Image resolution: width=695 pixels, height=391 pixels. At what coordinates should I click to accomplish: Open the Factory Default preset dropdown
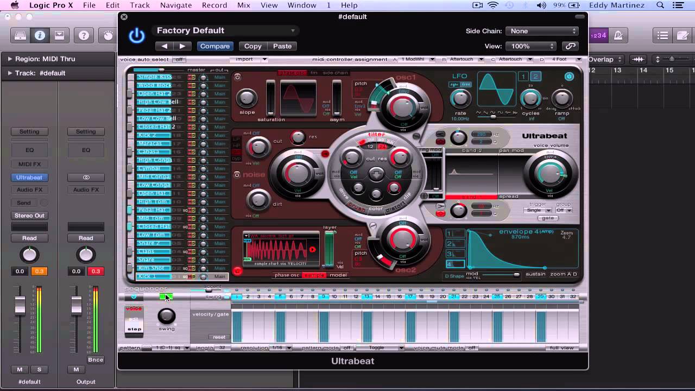[225, 30]
